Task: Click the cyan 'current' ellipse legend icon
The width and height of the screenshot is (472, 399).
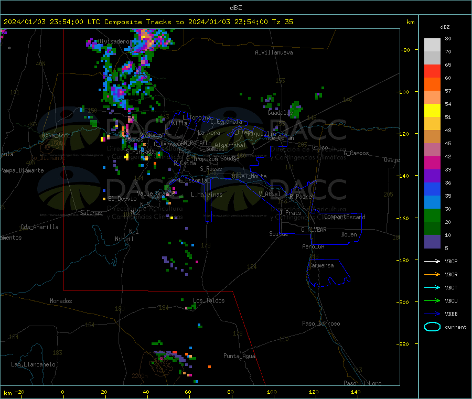Action: point(432,327)
